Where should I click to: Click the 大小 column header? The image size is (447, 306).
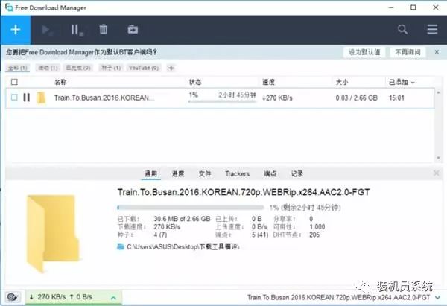[342, 82]
